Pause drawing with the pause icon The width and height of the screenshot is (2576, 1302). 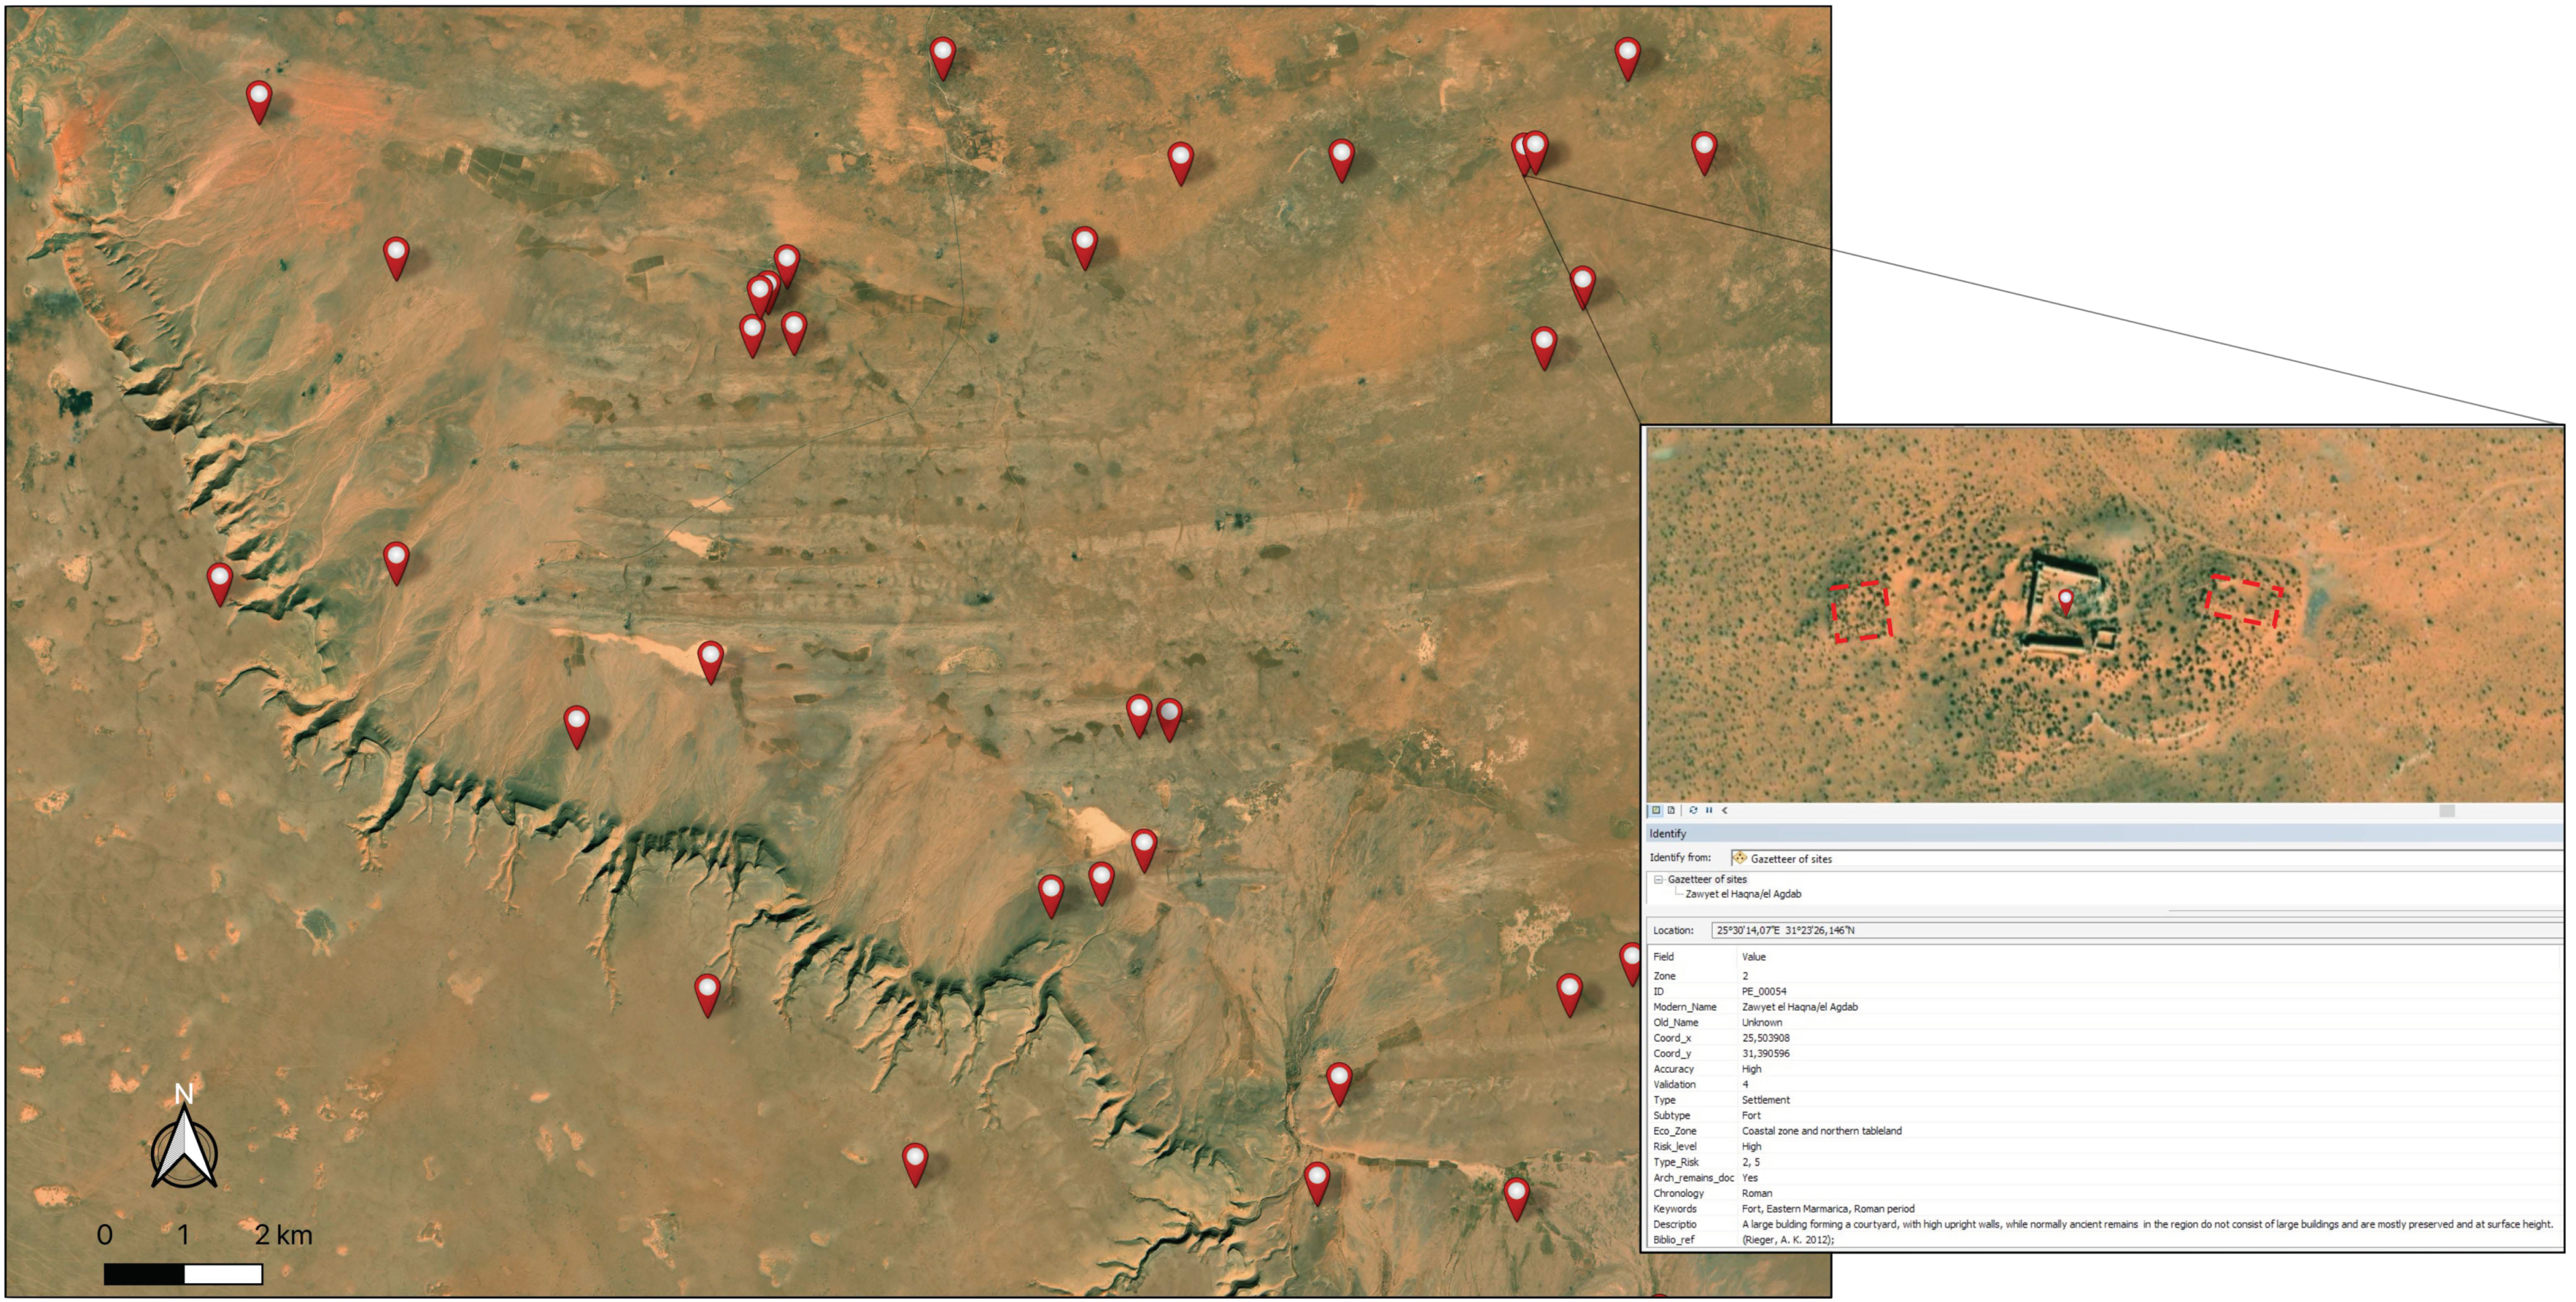click(x=1709, y=810)
